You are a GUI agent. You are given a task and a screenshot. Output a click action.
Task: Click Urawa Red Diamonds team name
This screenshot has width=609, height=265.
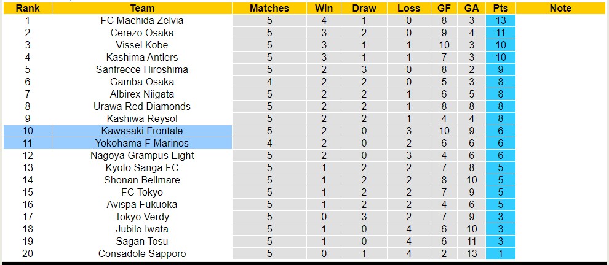point(142,106)
